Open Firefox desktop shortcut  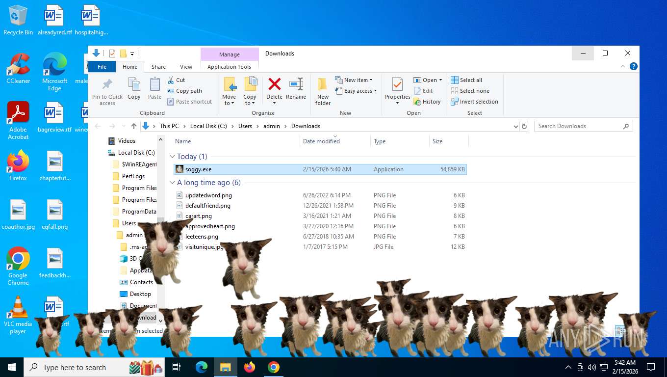(18, 165)
